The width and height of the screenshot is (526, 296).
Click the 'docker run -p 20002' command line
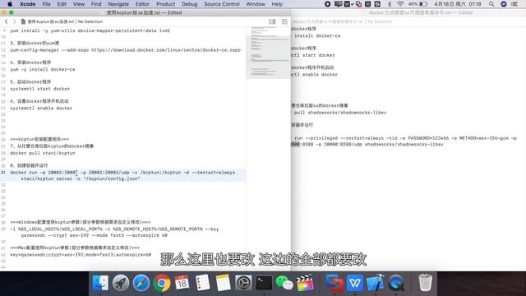122,173
